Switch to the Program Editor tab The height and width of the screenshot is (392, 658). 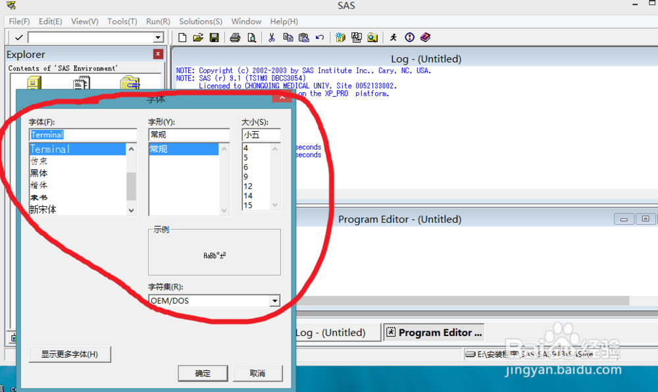pyautogui.click(x=434, y=332)
